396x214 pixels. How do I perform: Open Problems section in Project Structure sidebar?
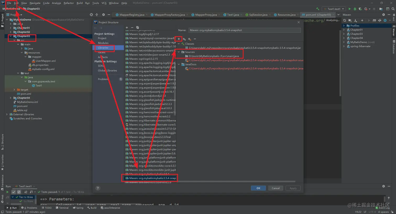(103, 79)
